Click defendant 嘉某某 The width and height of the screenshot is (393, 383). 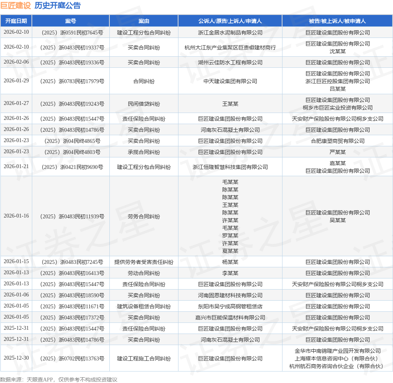click(x=338, y=164)
